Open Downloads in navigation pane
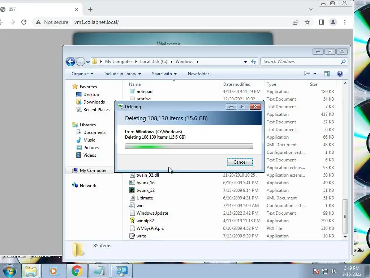 (x=94, y=102)
